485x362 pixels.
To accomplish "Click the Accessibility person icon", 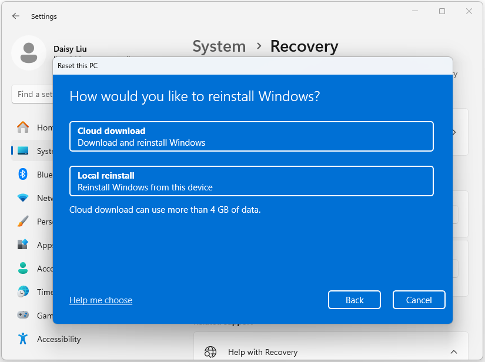I will click(23, 339).
